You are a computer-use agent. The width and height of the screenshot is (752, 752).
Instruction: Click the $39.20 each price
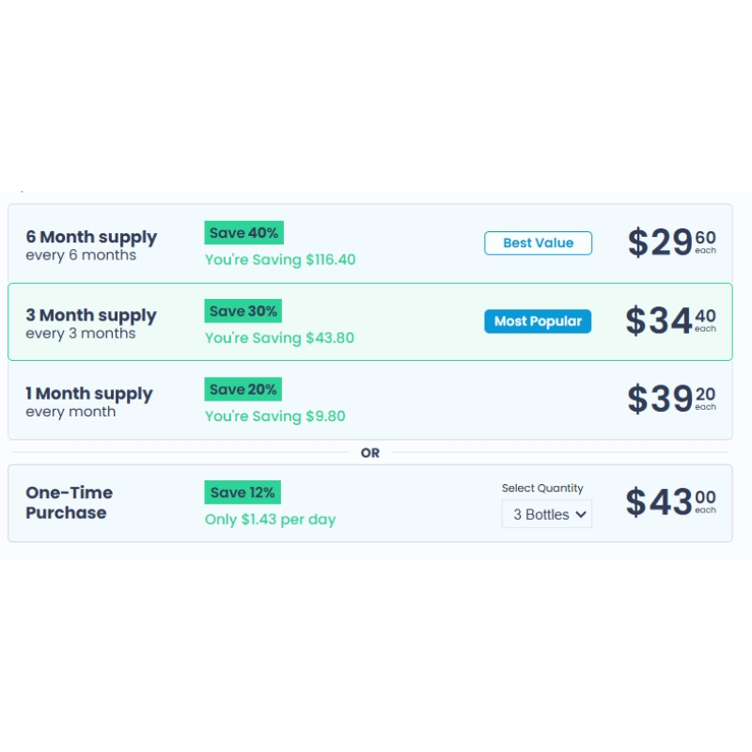671,399
